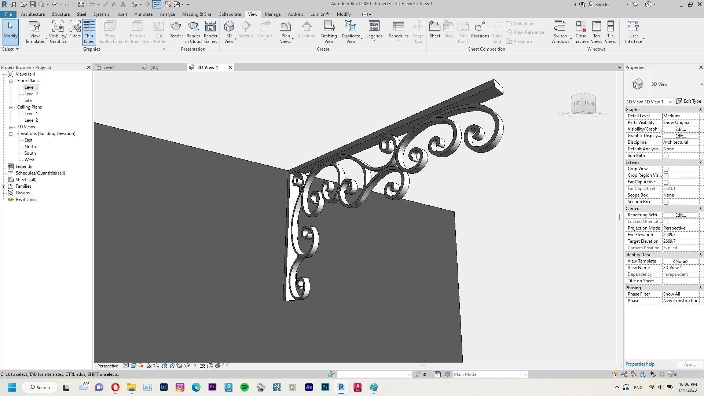Toggle Reveal Hidden Elements lightbulb on the view bar
704x396 pixels.
[195, 366]
